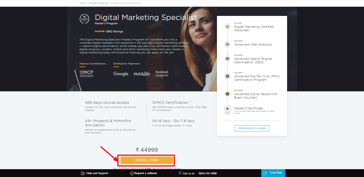Select Course 1 circle marker
This screenshot has width=364, height=177.
[x=227, y=27]
